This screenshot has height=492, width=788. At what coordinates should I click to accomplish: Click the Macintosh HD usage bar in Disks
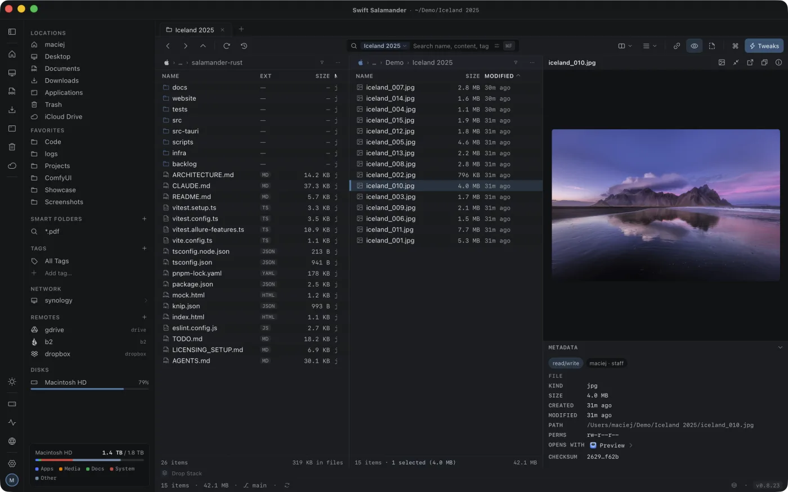[89, 389]
